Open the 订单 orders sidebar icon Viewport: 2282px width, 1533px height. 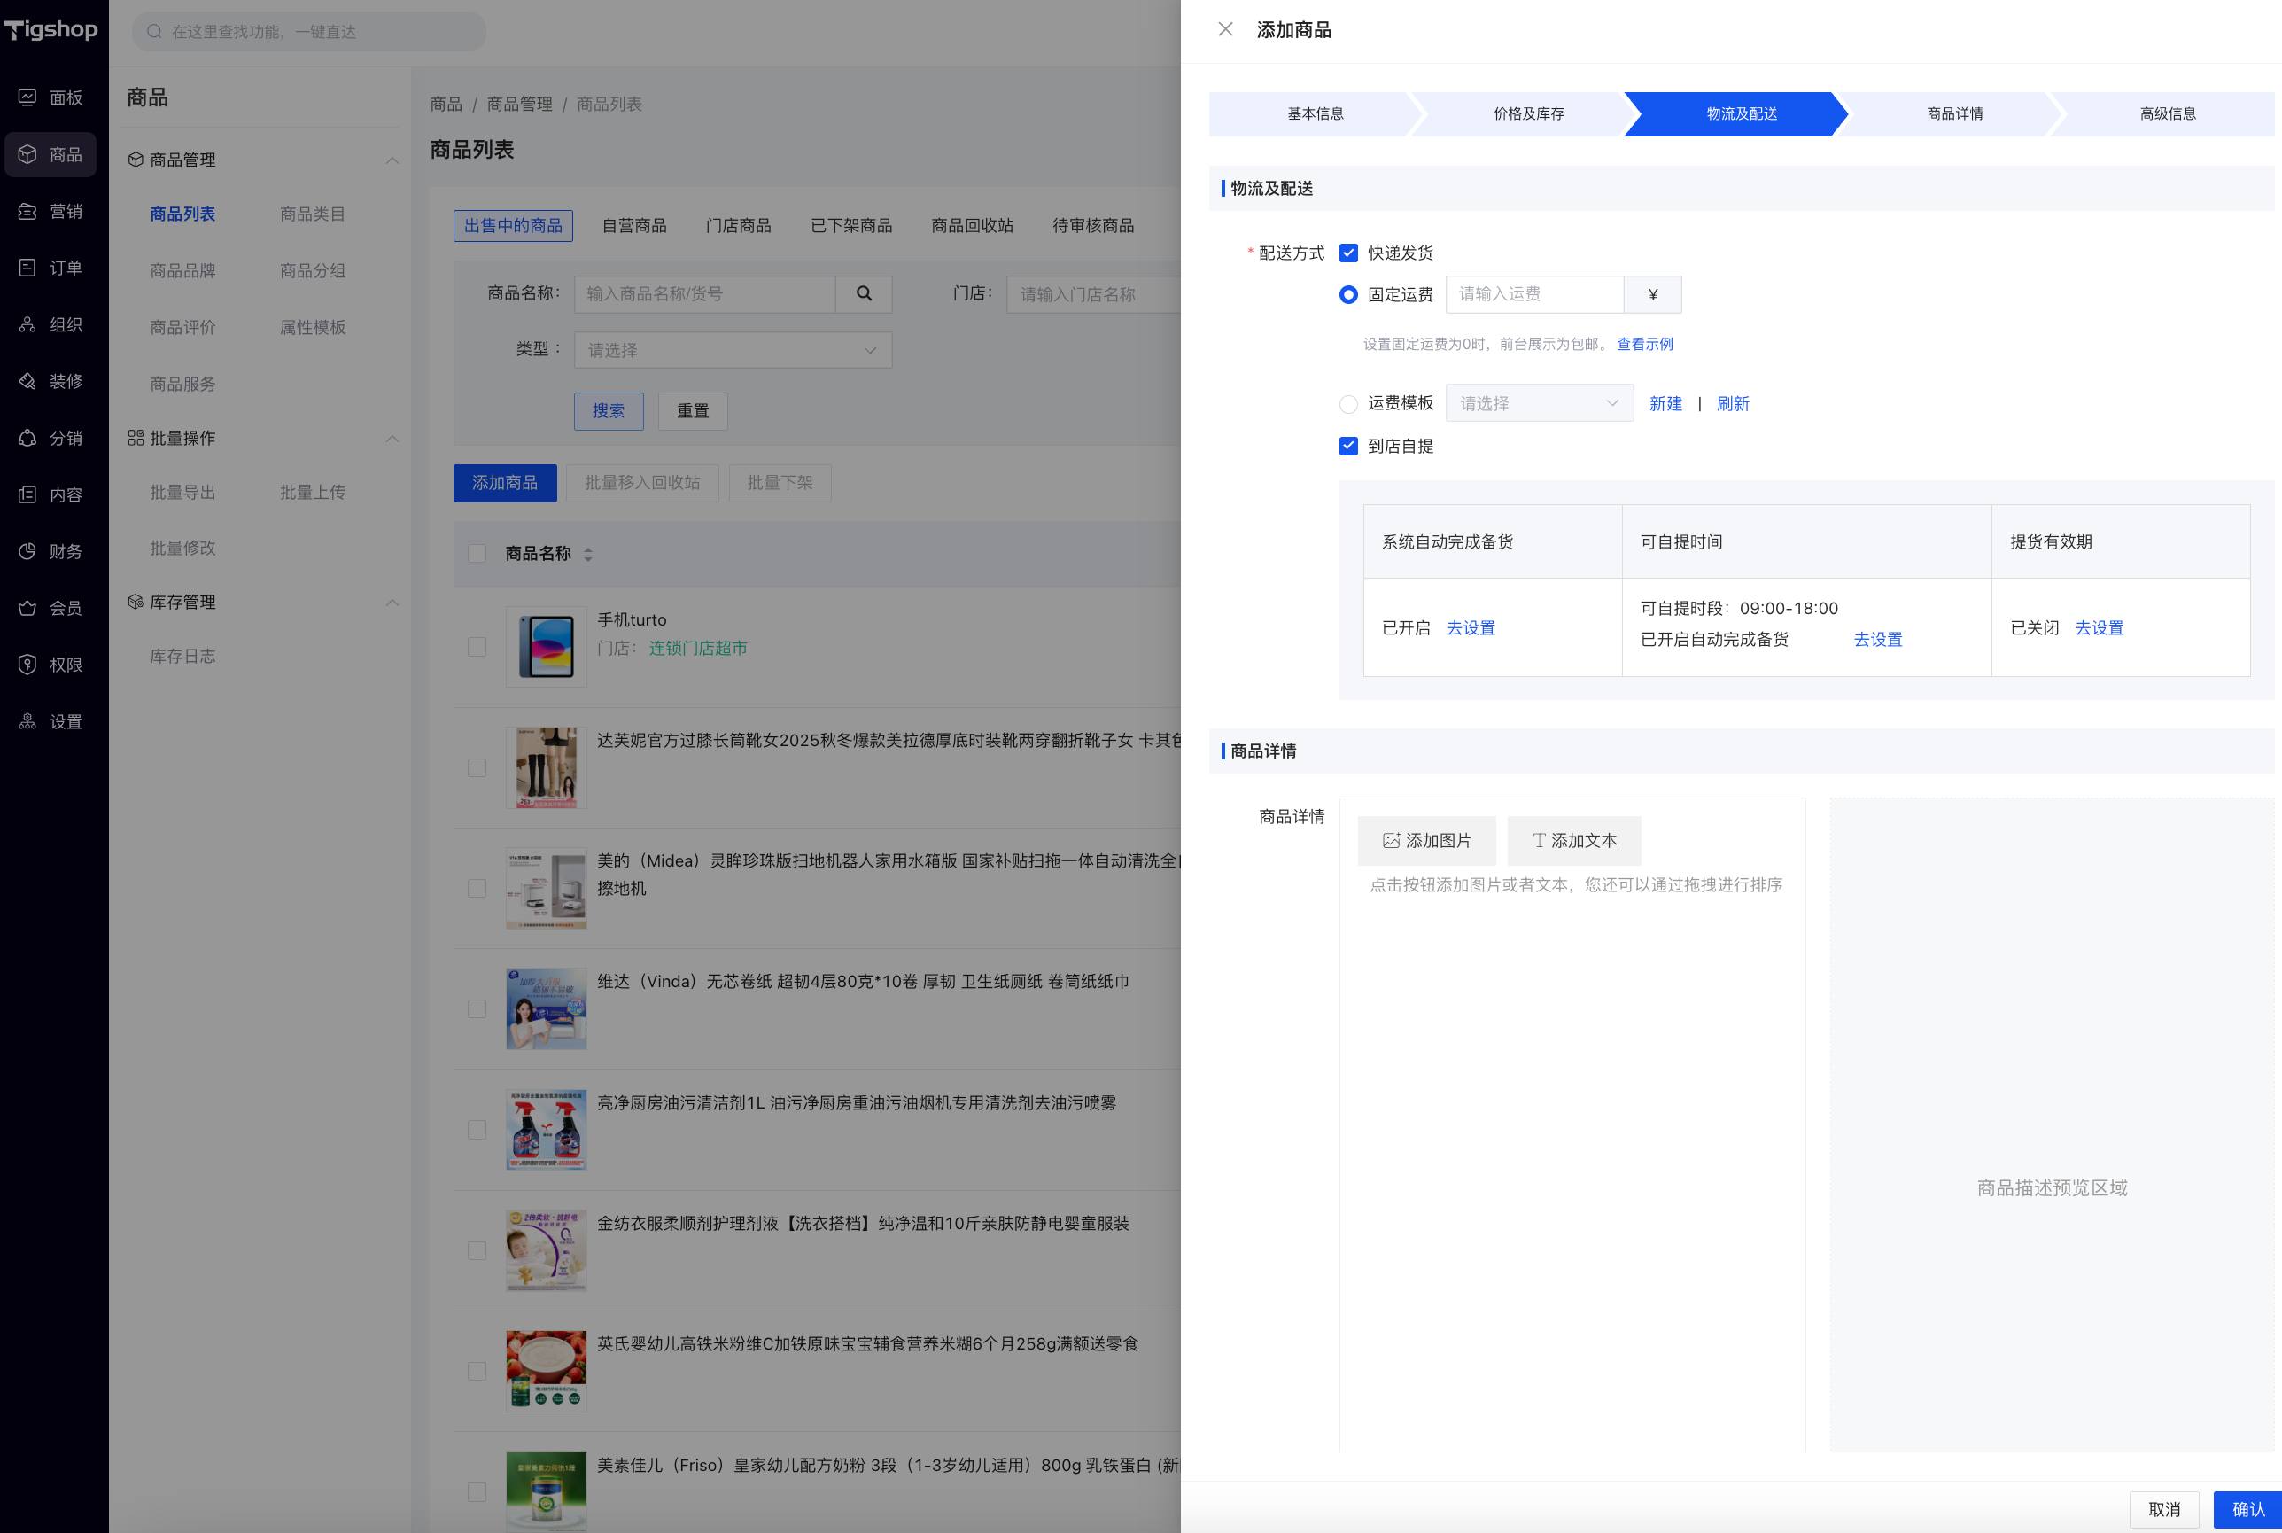point(27,268)
